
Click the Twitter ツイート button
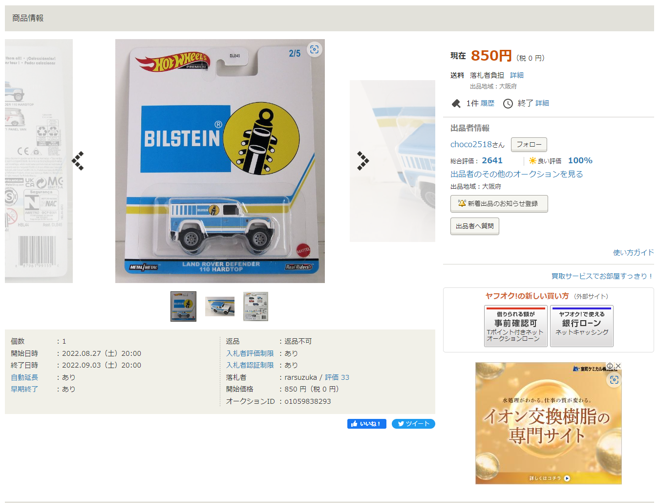413,424
